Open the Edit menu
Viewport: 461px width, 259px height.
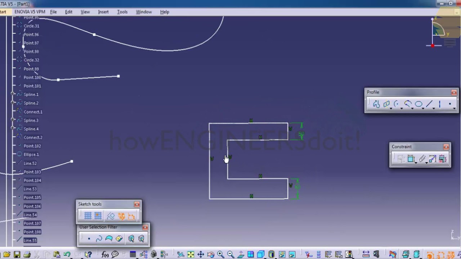[x=68, y=12]
